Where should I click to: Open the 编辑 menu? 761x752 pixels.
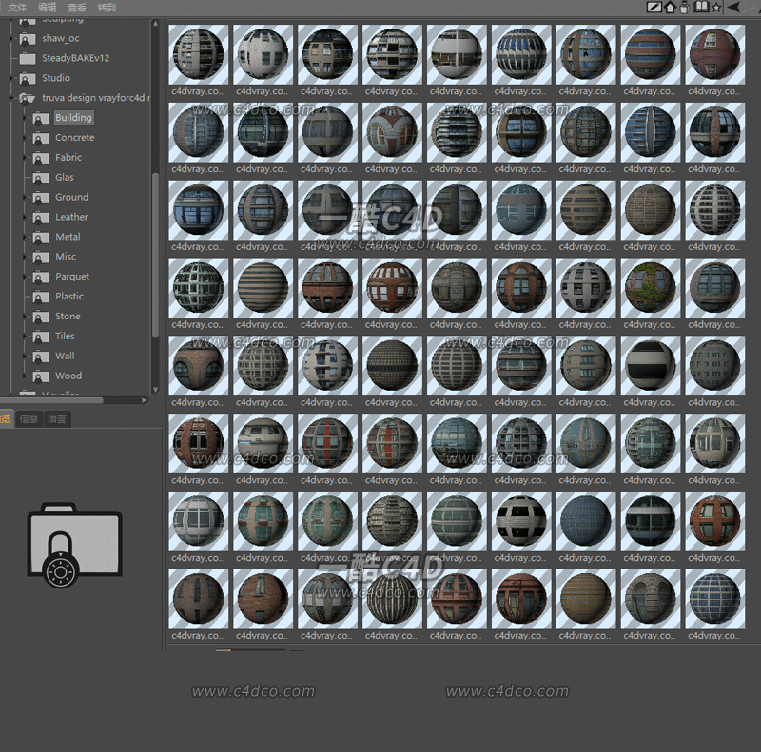click(47, 8)
